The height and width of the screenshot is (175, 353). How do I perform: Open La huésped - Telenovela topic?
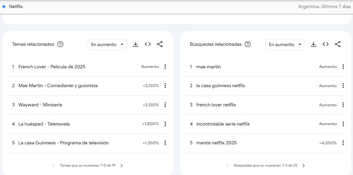pyautogui.click(x=44, y=124)
